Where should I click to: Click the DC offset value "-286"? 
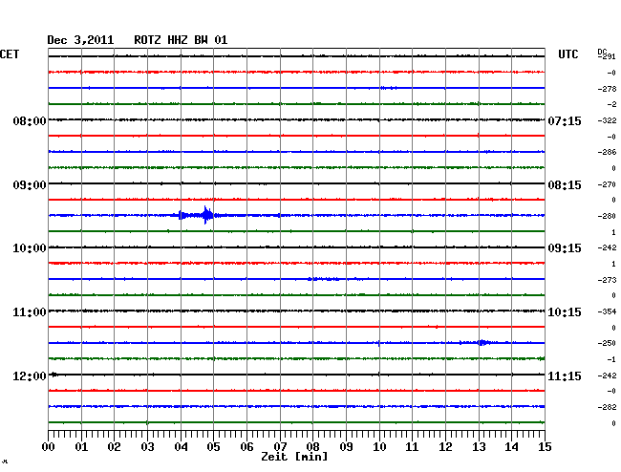coord(607,153)
